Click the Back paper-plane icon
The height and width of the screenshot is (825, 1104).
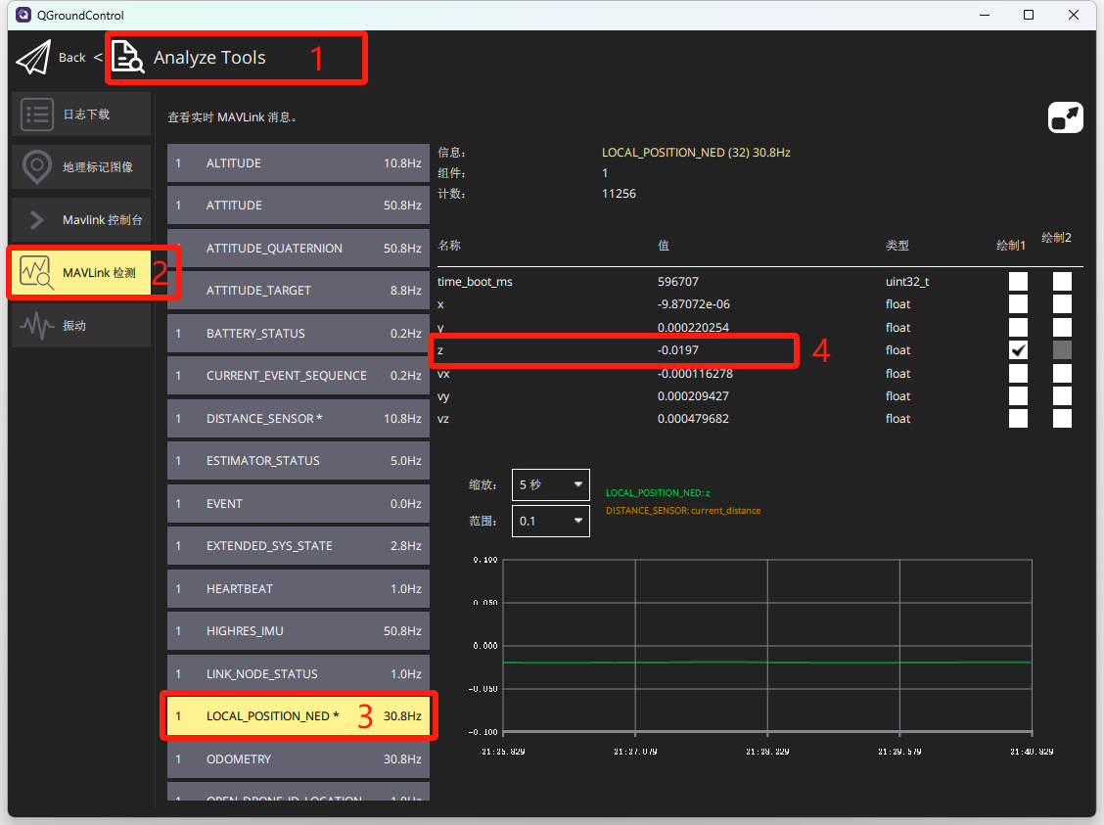point(33,57)
